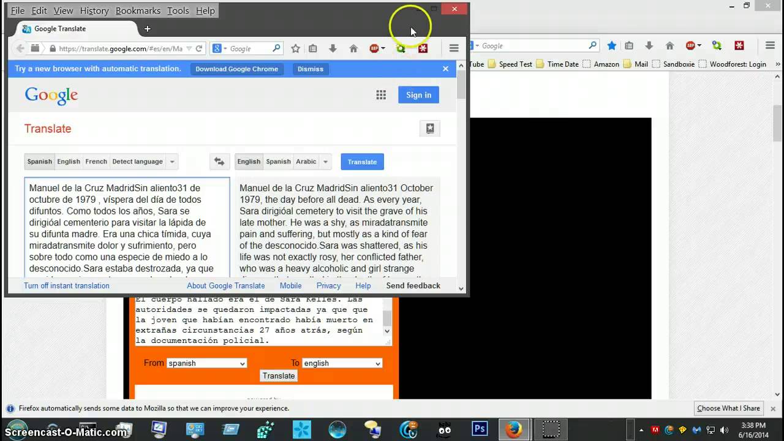Click Download Google Chrome button
Image resolution: width=784 pixels, height=441 pixels.
pyautogui.click(x=236, y=69)
